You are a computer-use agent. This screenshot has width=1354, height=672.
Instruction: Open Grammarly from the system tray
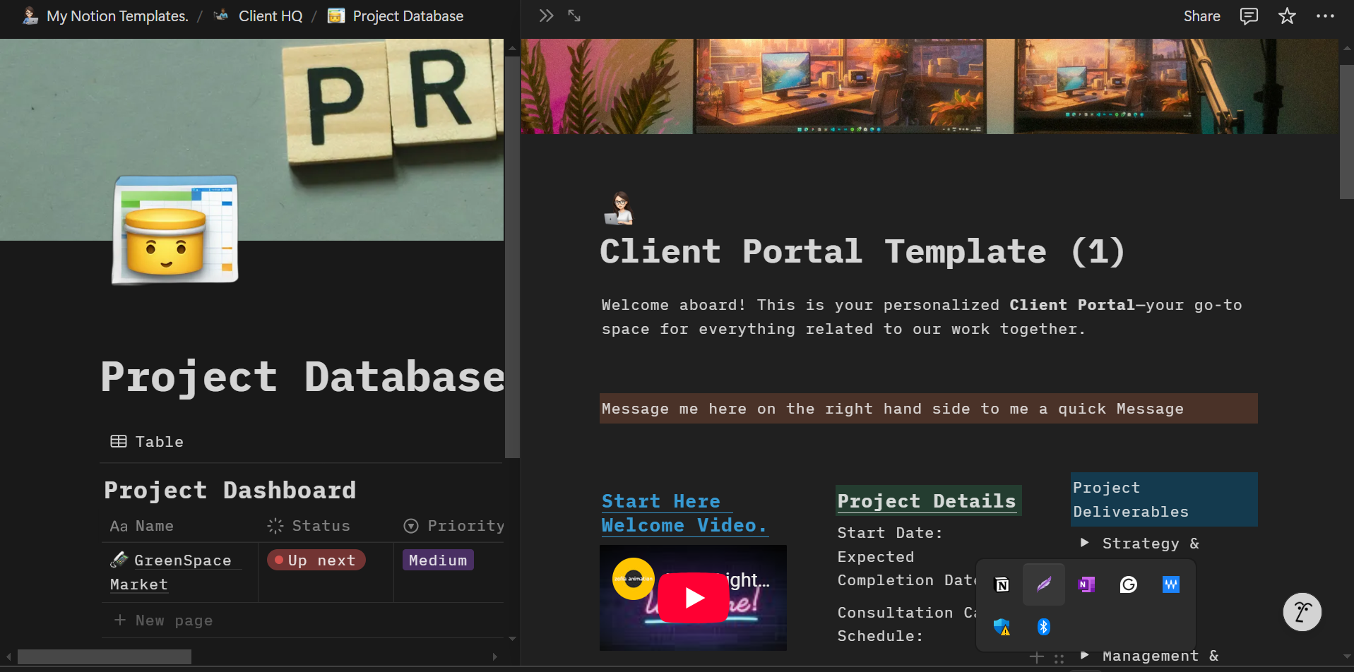[x=1129, y=584]
